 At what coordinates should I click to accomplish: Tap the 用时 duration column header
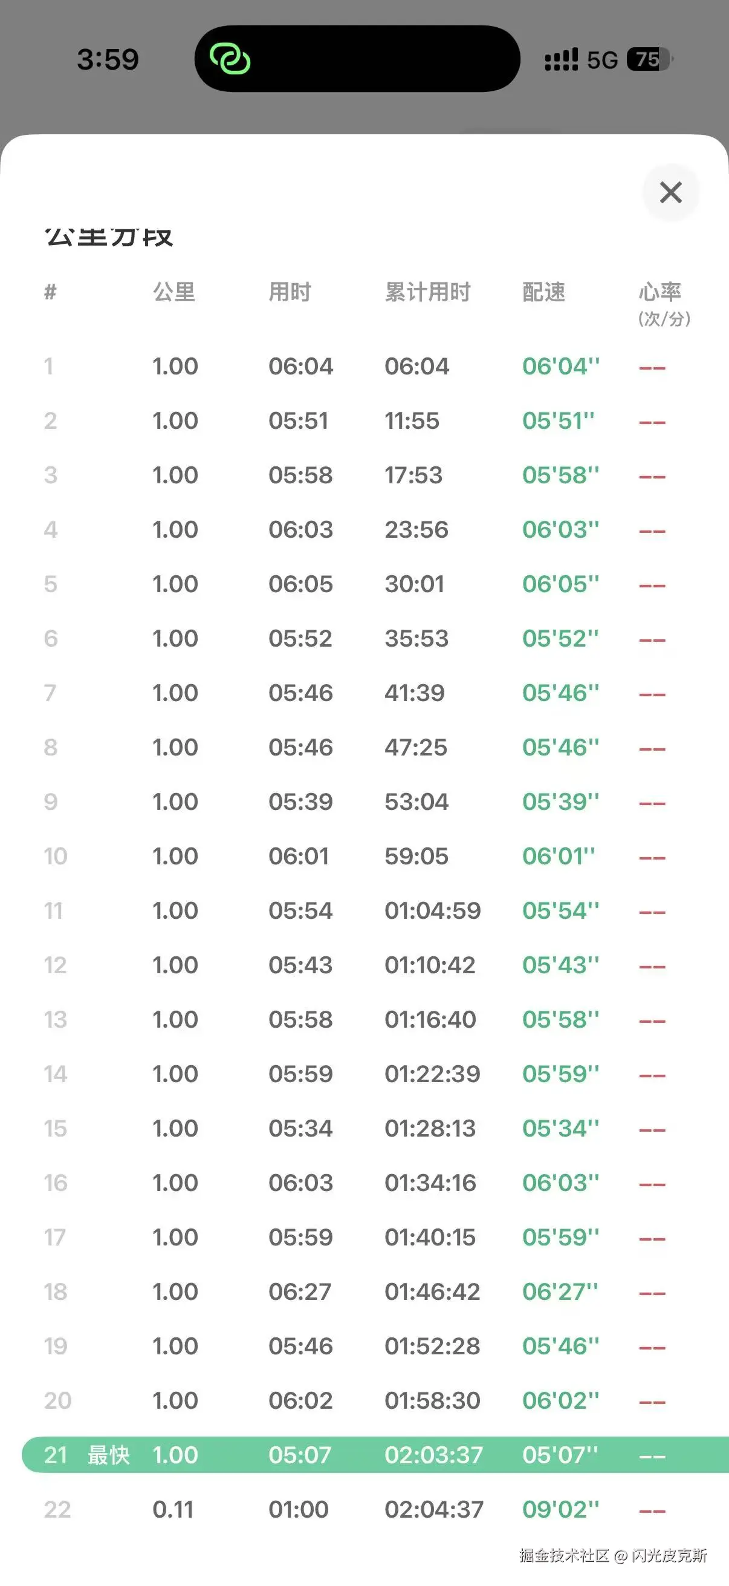290,292
